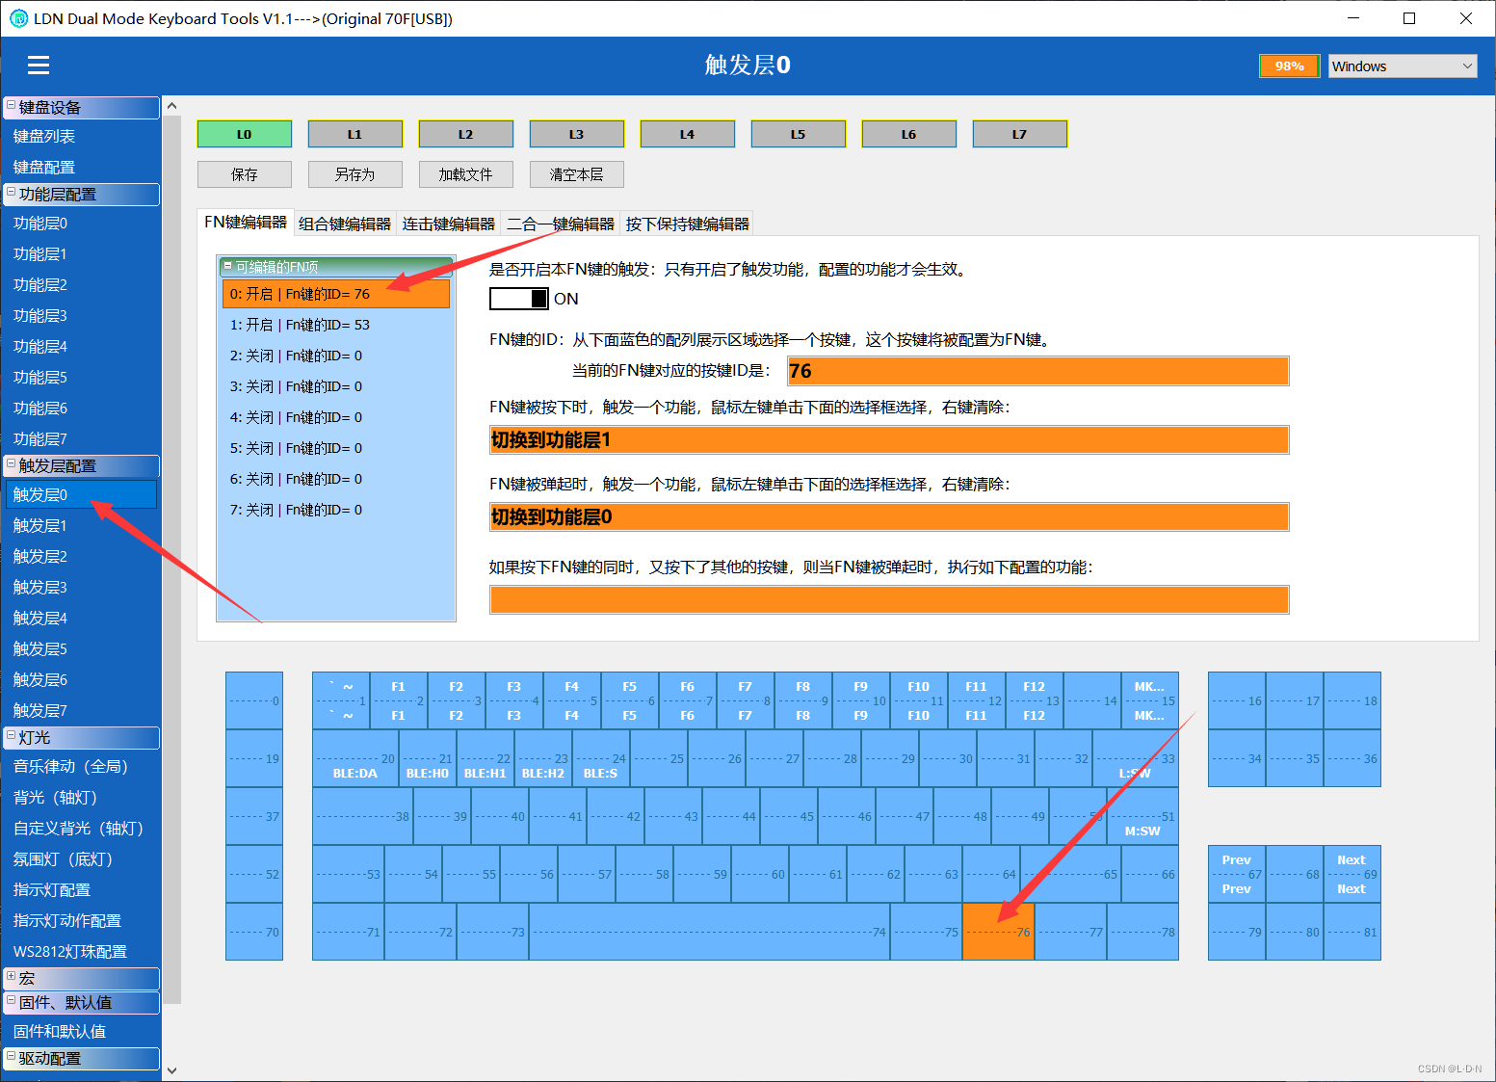Select layer L5 button
The image size is (1496, 1082).
click(799, 134)
